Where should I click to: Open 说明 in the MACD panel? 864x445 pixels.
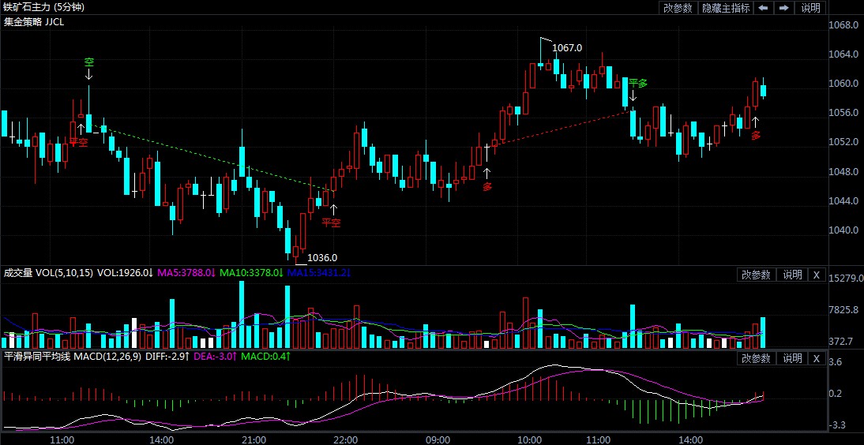pos(792,358)
